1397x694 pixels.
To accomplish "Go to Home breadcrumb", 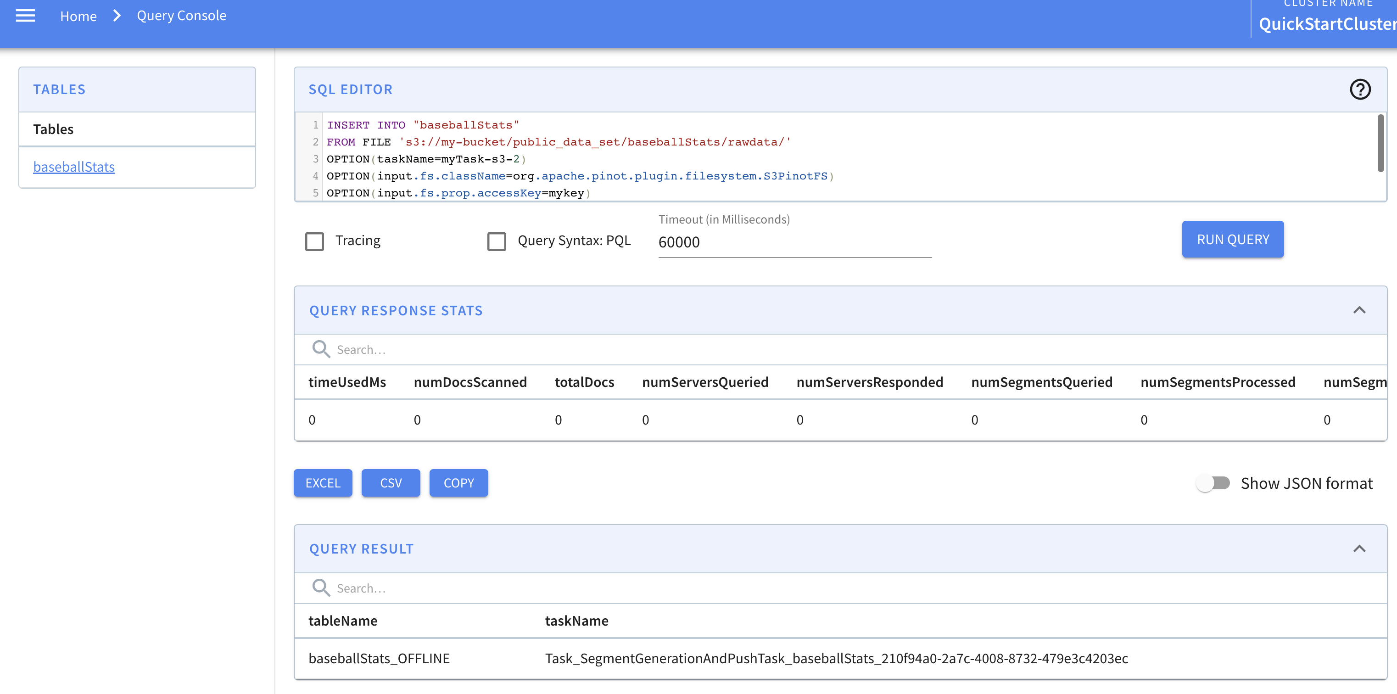I will (78, 16).
